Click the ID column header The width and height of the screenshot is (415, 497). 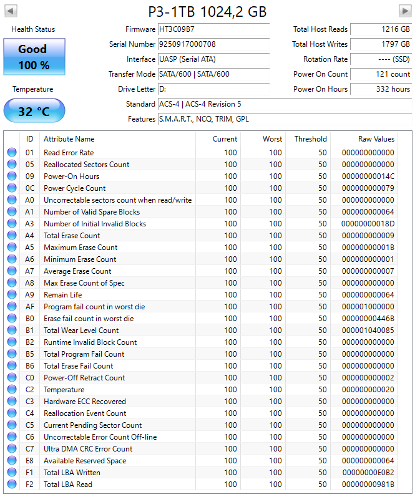click(29, 139)
